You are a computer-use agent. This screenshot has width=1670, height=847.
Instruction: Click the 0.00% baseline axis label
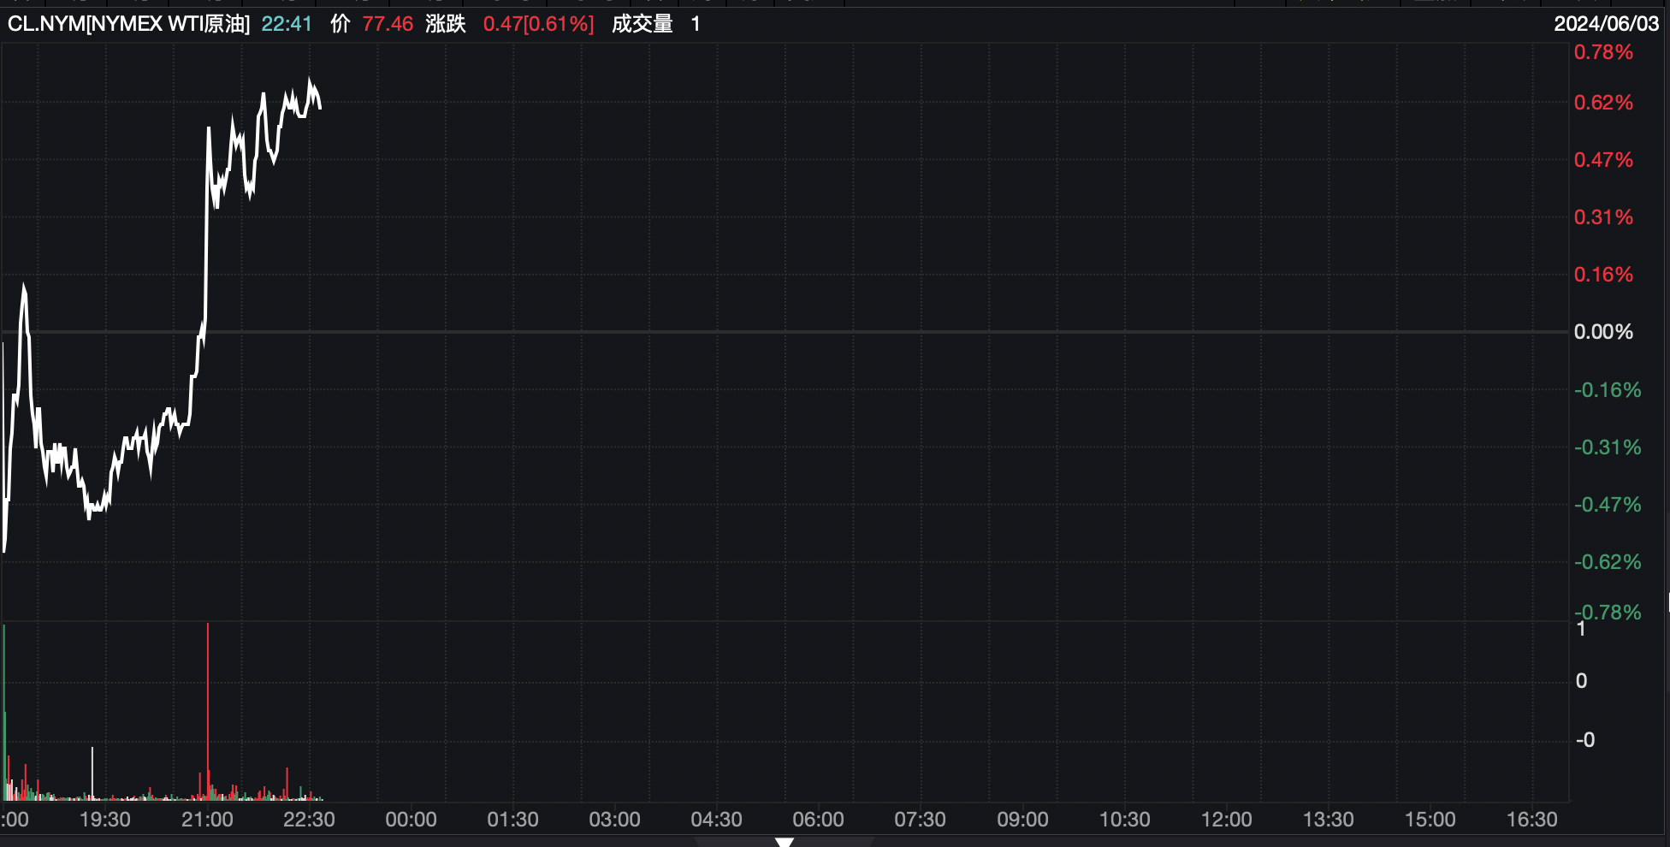1602,332
